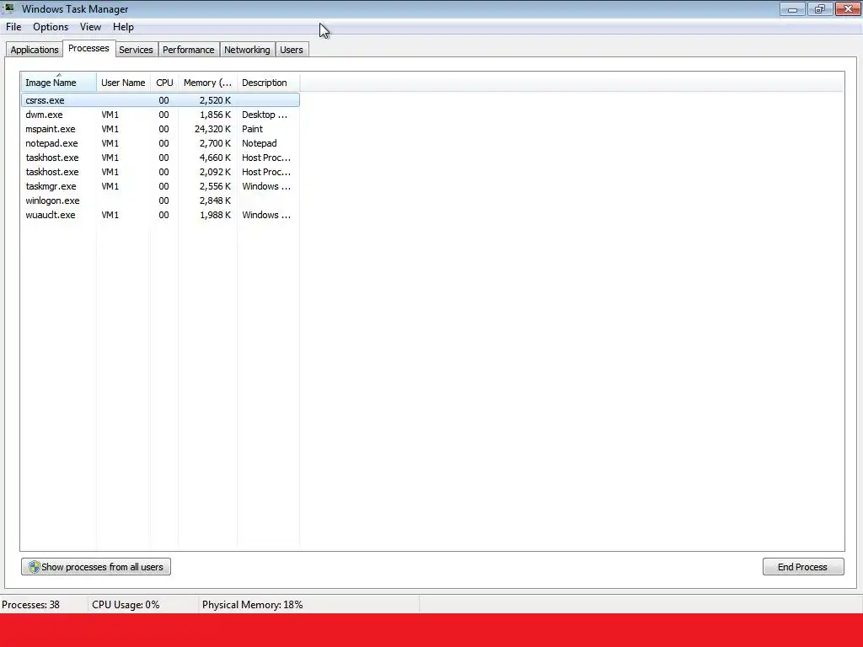The height and width of the screenshot is (647, 863).
Task: Switch to the Applications tab
Action: point(34,50)
